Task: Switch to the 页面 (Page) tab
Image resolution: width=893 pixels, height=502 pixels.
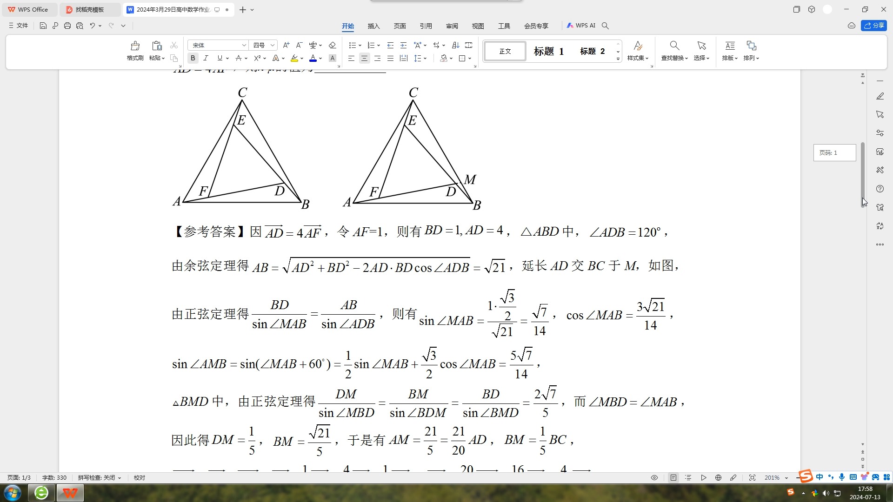Action: [400, 26]
